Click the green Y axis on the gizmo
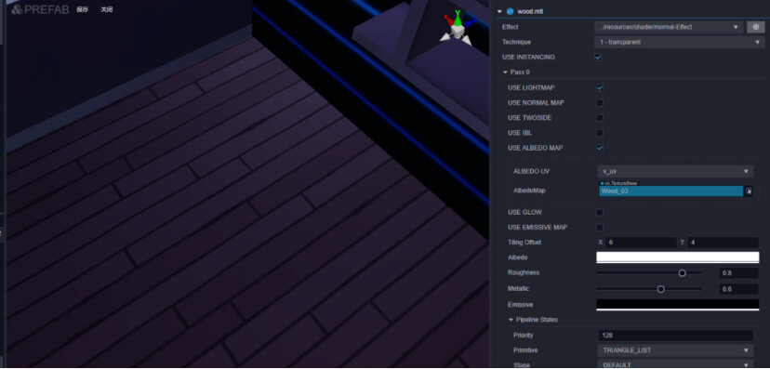Image resolution: width=770 pixels, height=369 pixels. click(458, 19)
